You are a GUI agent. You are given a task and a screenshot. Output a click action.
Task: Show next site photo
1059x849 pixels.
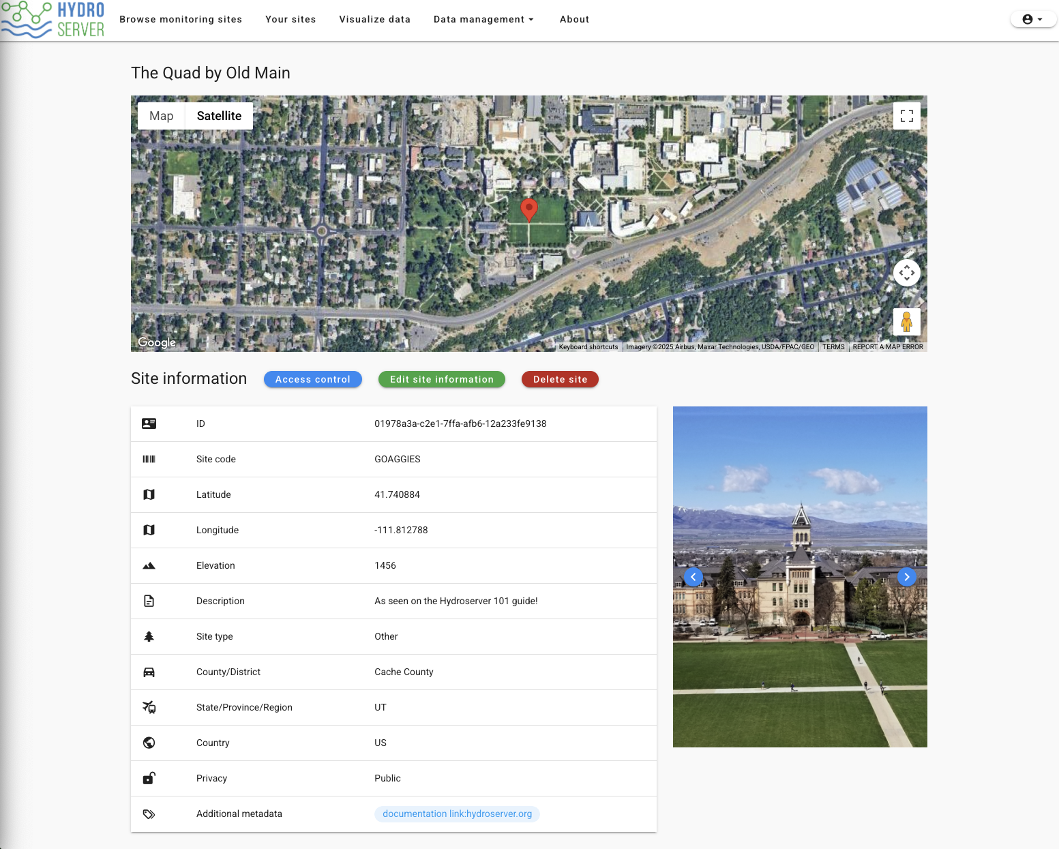(x=906, y=577)
